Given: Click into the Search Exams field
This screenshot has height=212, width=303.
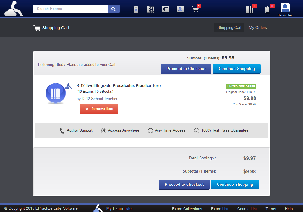Looking at the screenshot, I should pyautogui.click(x=70, y=9).
